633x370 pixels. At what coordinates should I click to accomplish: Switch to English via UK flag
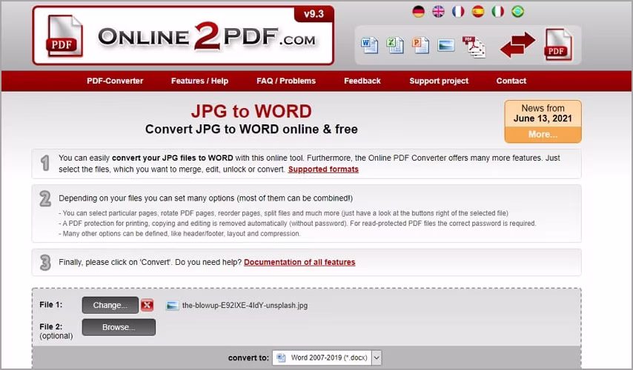coord(438,12)
